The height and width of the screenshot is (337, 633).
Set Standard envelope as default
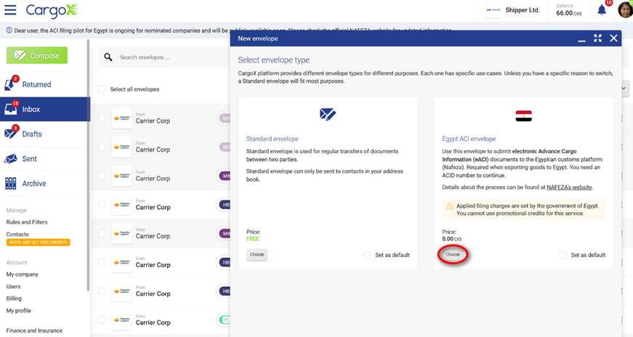pos(367,255)
